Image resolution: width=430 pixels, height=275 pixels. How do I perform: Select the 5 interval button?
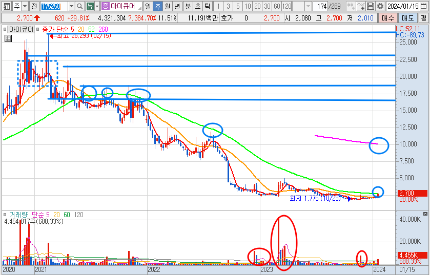coord(238,6)
